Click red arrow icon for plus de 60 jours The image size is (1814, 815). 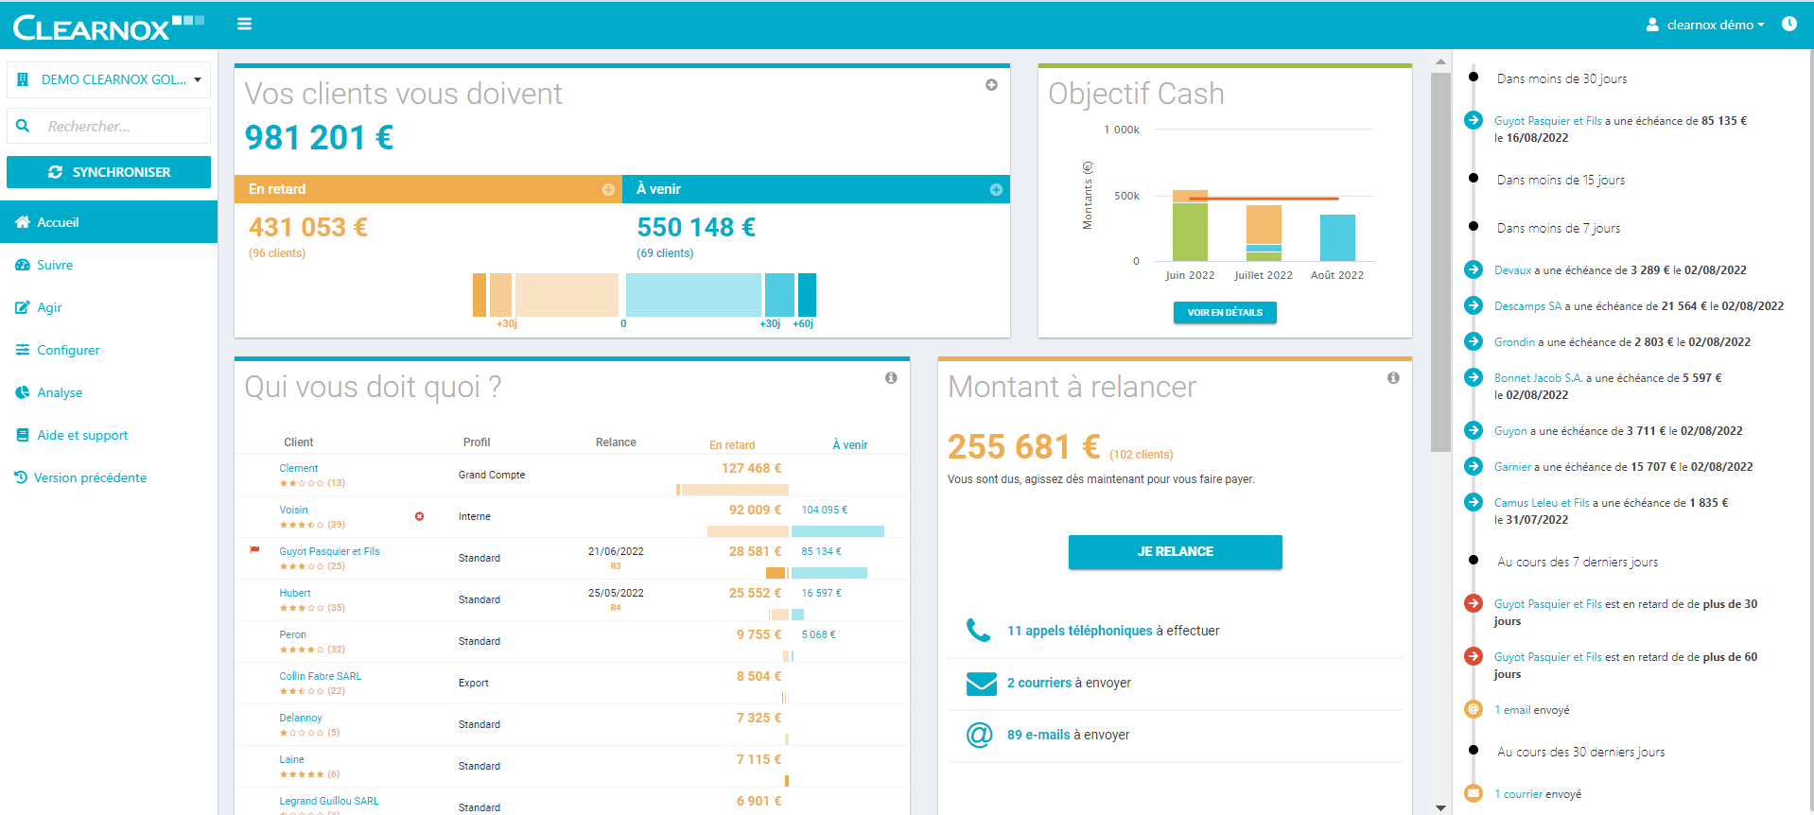pyautogui.click(x=1473, y=656)
